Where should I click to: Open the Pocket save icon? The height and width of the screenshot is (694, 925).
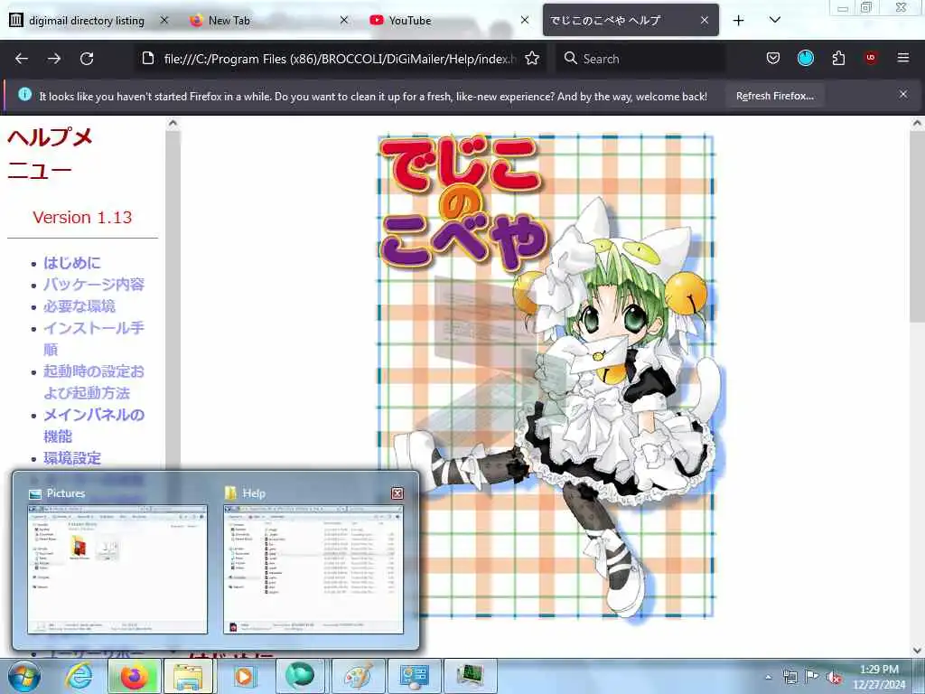tap(773, 59)
